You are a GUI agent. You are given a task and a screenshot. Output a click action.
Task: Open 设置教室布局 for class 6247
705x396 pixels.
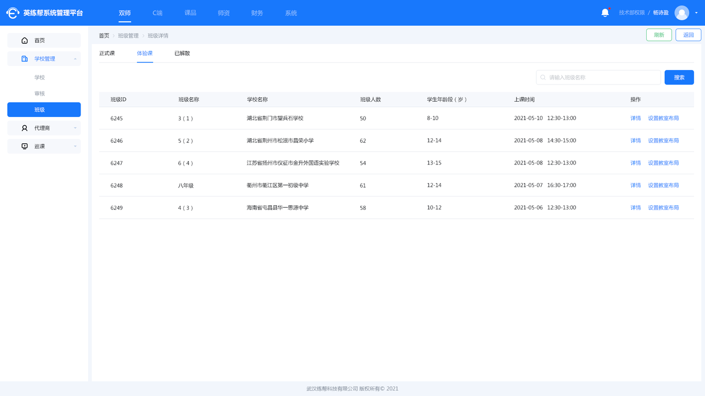[x=664, y=163]
